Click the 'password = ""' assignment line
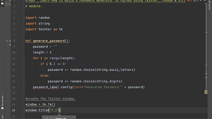Image resolution: width=212 pixels, height=119 pixels. coord(45,47)
